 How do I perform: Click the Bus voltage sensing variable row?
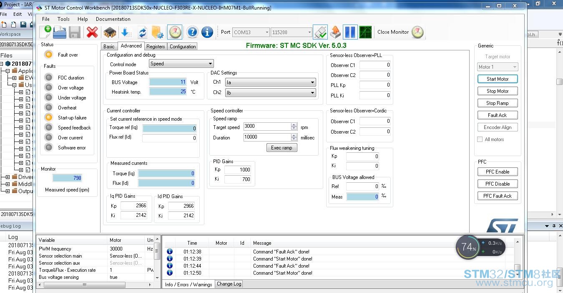coord(96,277)
